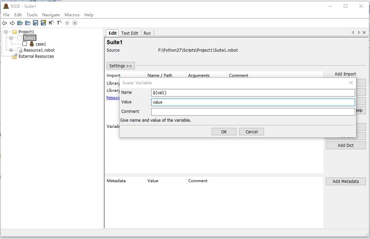The width and height of the screenshot is (370, 239).
Task: Expand the Resource1.robot tree node
Action: point(11,50)
